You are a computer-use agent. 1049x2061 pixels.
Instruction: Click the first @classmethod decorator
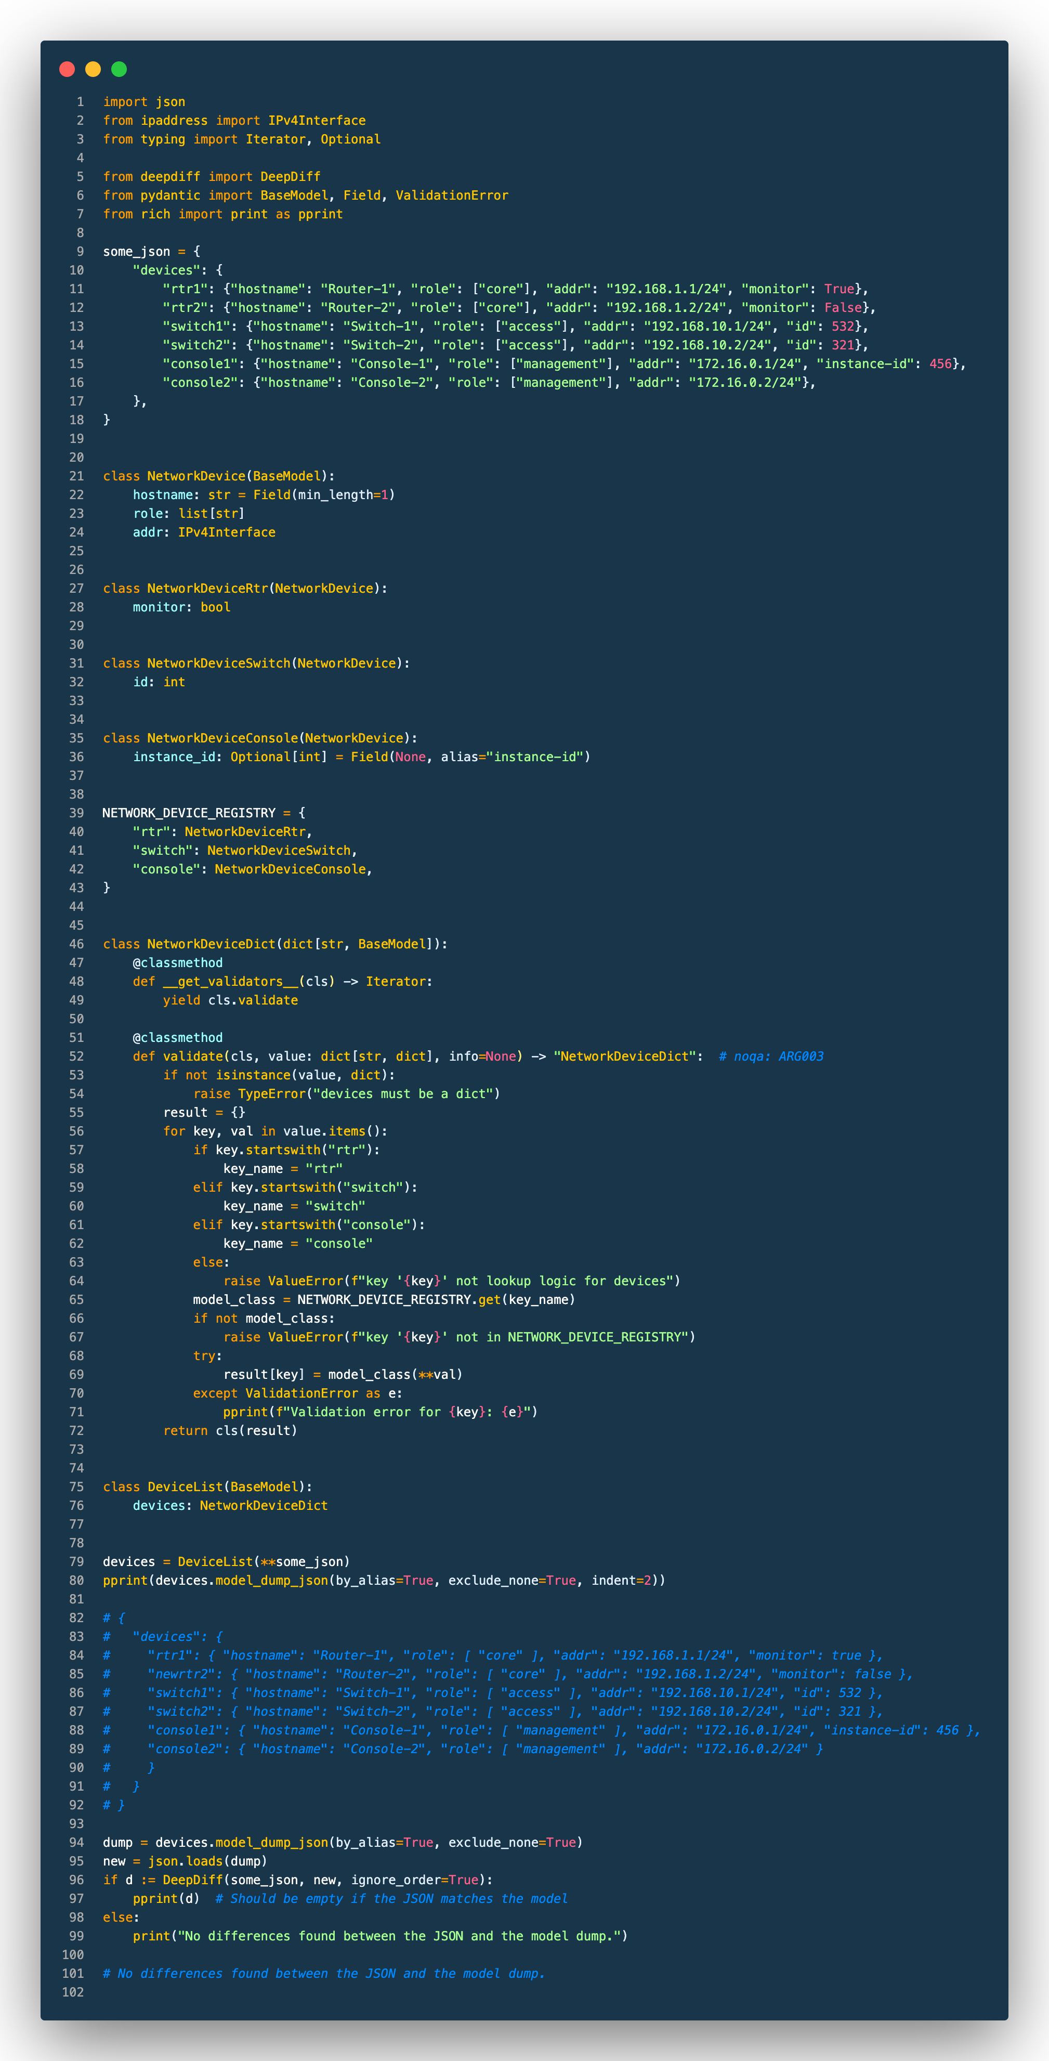(178, 963)
